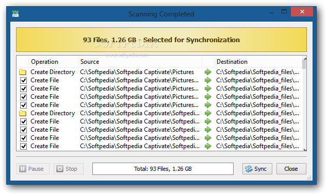This screenshot has height=195, width=327.
Task: Sort by the Source column header
Action: coord(140,62)
